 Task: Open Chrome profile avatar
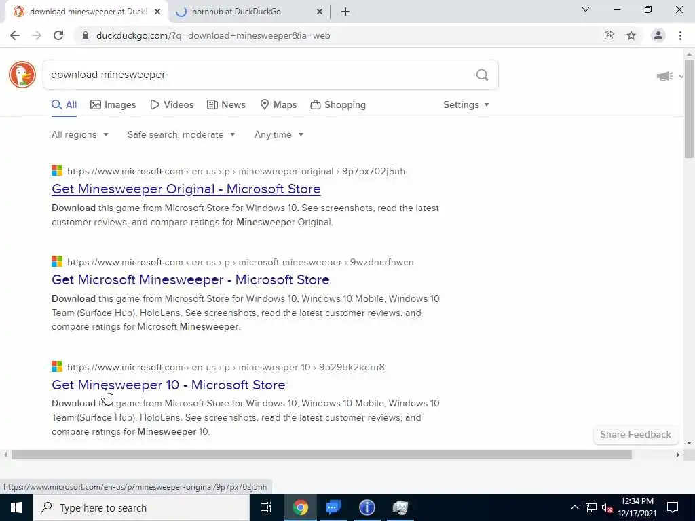(658, 35)
